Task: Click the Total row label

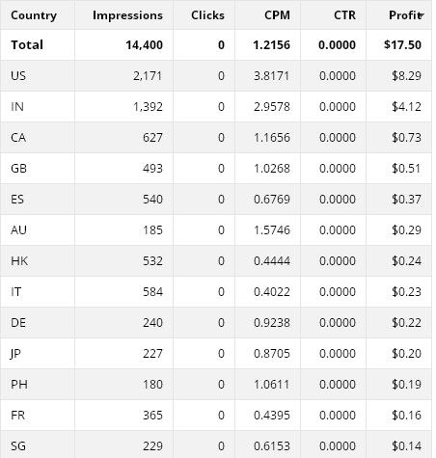Action: (27, 45)
